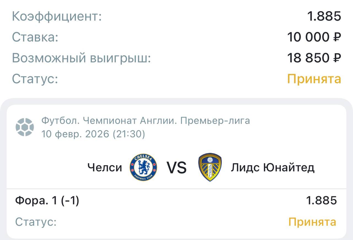353x240 pixels.
Task: Open the Чемпионат Англии Премьер-лига league line
Action: pos(146,121)
